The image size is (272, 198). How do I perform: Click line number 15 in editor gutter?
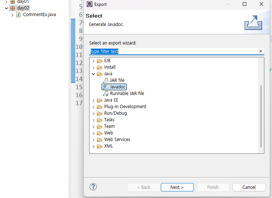(x=79, y=87)
